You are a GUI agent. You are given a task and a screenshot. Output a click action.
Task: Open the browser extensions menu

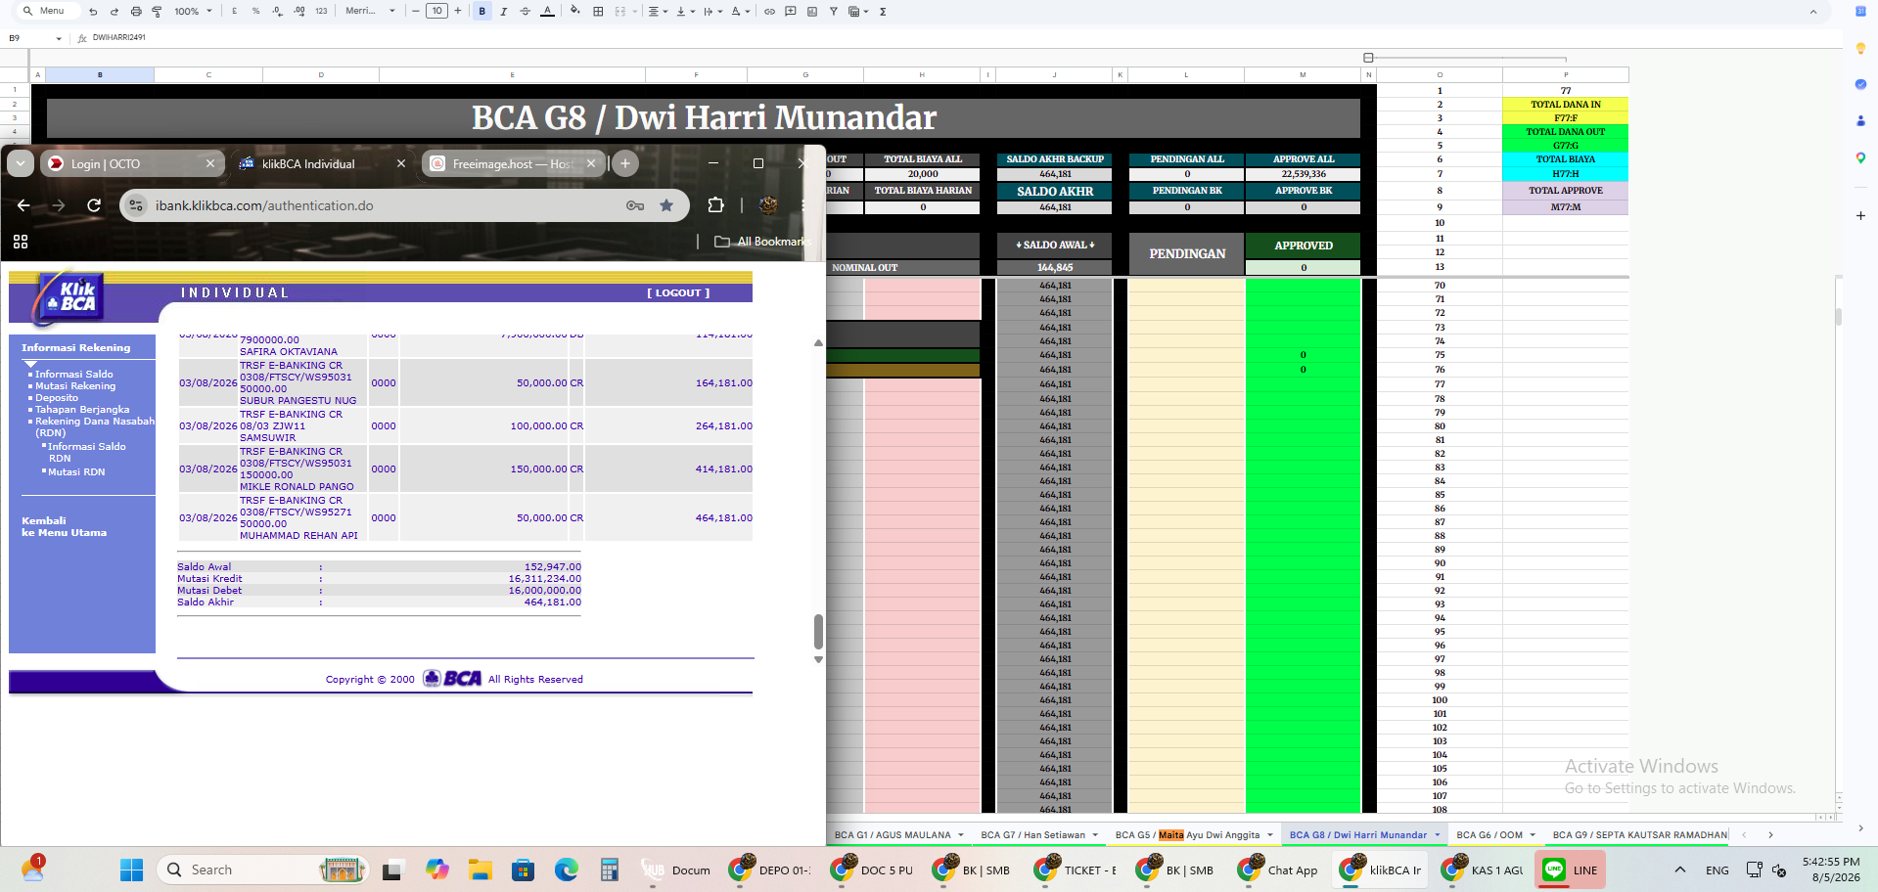716,205
